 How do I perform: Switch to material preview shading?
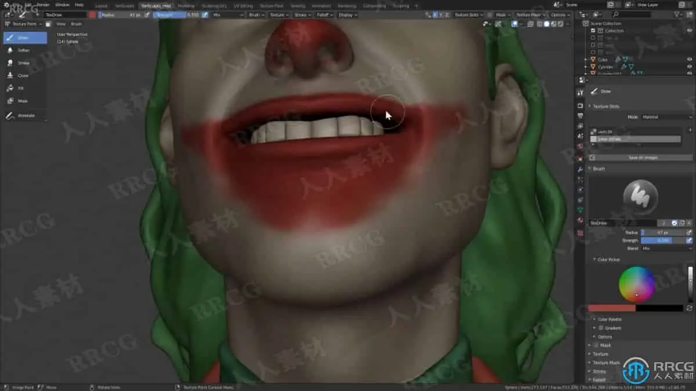point(554,24)
